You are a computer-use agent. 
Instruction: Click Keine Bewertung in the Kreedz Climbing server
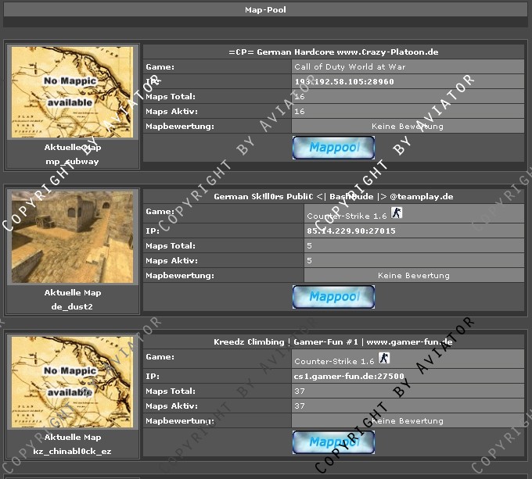tap(408, 421)
